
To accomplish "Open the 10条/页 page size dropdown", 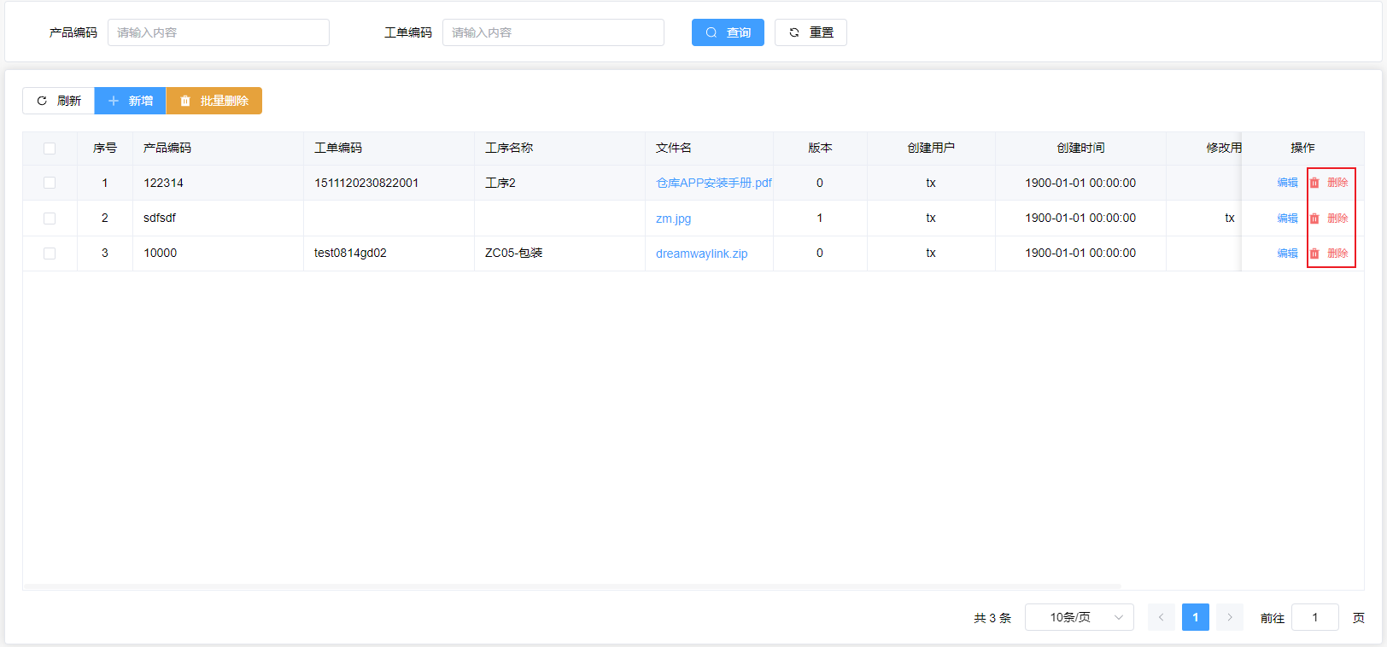I will [1079, 617].
